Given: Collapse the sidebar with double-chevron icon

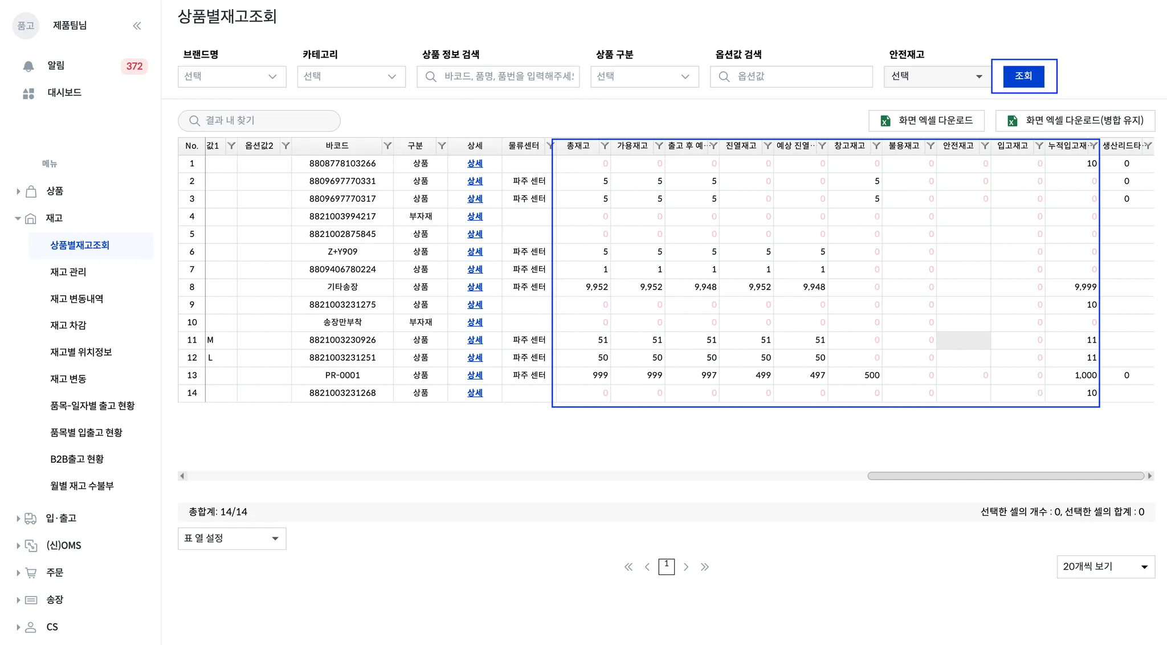Looking at the screenshot, I should pyautogui.click(x=137, y=26).
